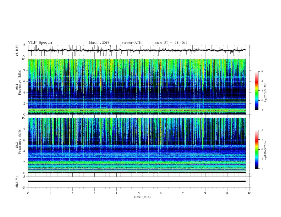Click the ch.2 colorbar "log(PSD)(V²/Hz)" label
This screenshot has height=217, width=281.
(x=266, y=151)
